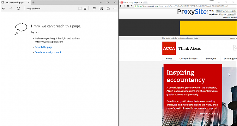Open the 'Our qualifications' menu item
The height and width of the screenshot is (126, 237).
tap(188, 59)
